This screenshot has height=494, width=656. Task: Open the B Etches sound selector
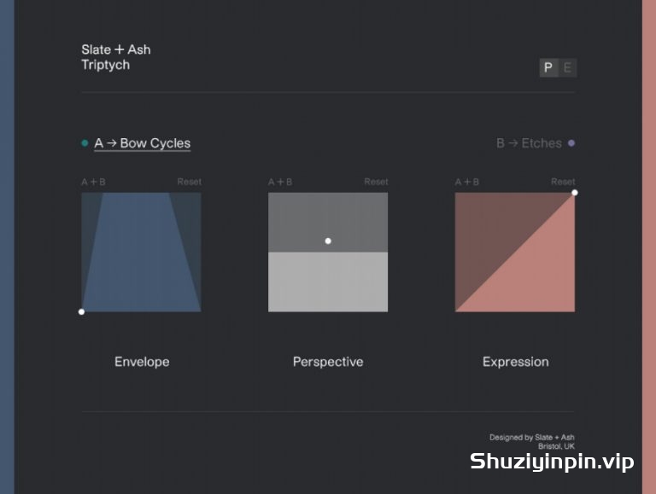[x=530, y=143]
